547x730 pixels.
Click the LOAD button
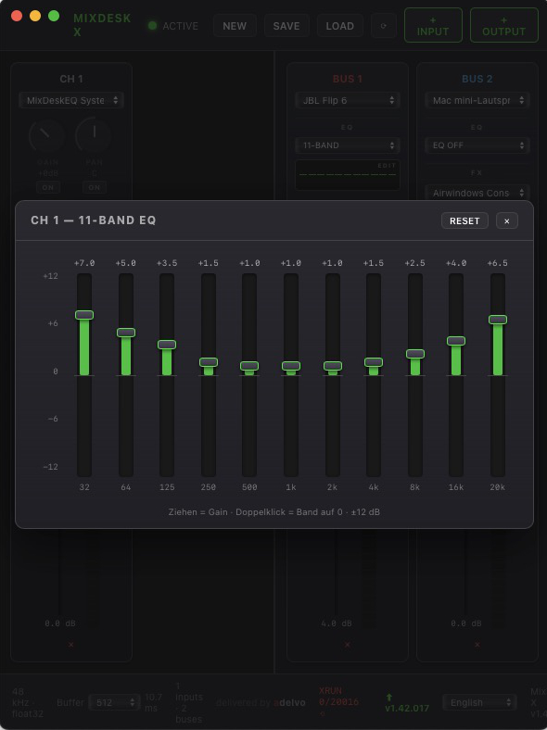pyautogui.click(x=339, y=26)
